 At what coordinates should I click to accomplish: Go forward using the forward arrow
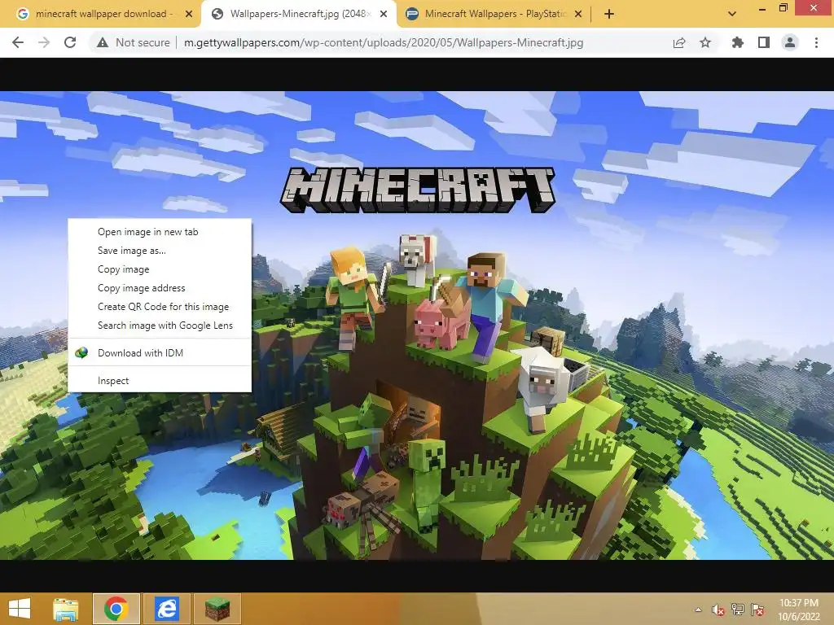tap(44, 42)
